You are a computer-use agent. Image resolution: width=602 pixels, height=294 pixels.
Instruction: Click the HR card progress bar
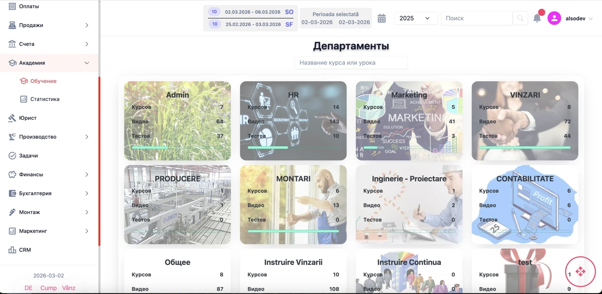(x=293, y=147)
